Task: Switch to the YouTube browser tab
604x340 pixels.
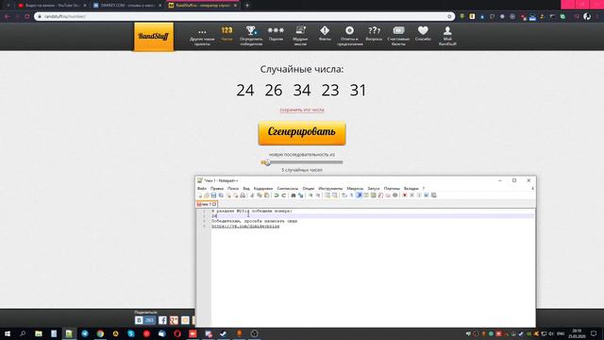Action: pos(53,6)
